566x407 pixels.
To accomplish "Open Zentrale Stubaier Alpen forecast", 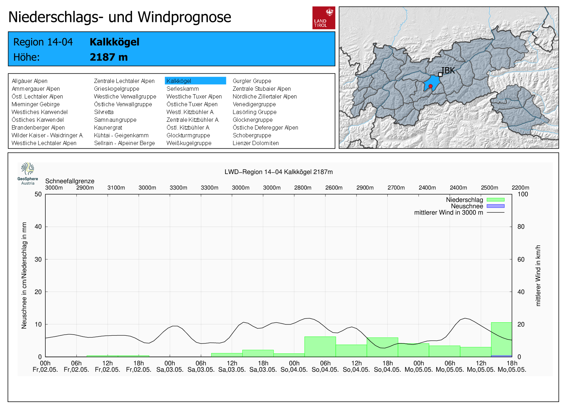I will [x=261, y=89].
